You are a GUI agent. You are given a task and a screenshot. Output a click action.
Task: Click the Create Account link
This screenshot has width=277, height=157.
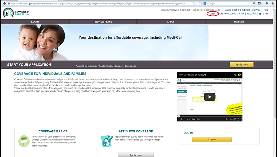228,14
